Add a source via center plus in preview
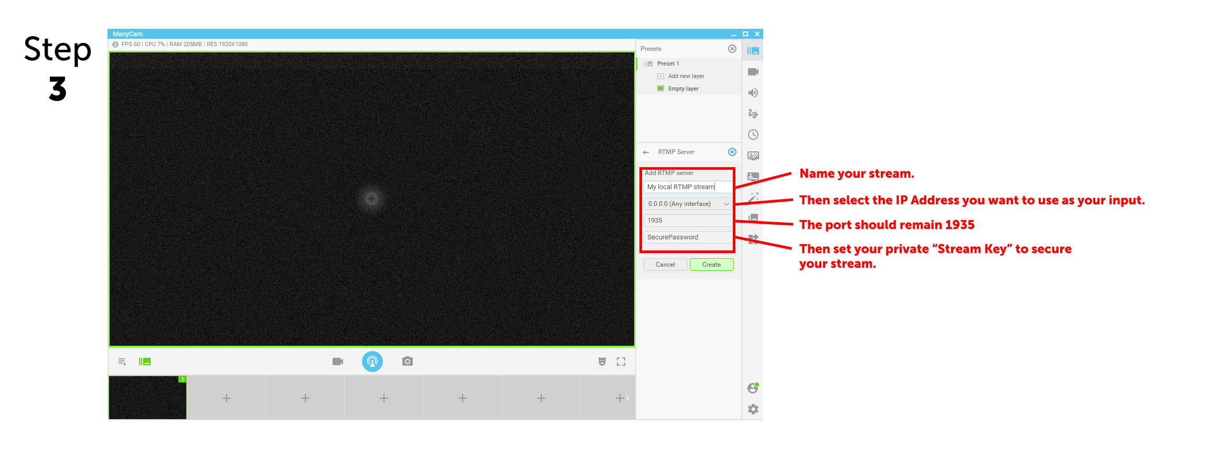This screenshot has height=449, width=1207. [x=372, y=199]
